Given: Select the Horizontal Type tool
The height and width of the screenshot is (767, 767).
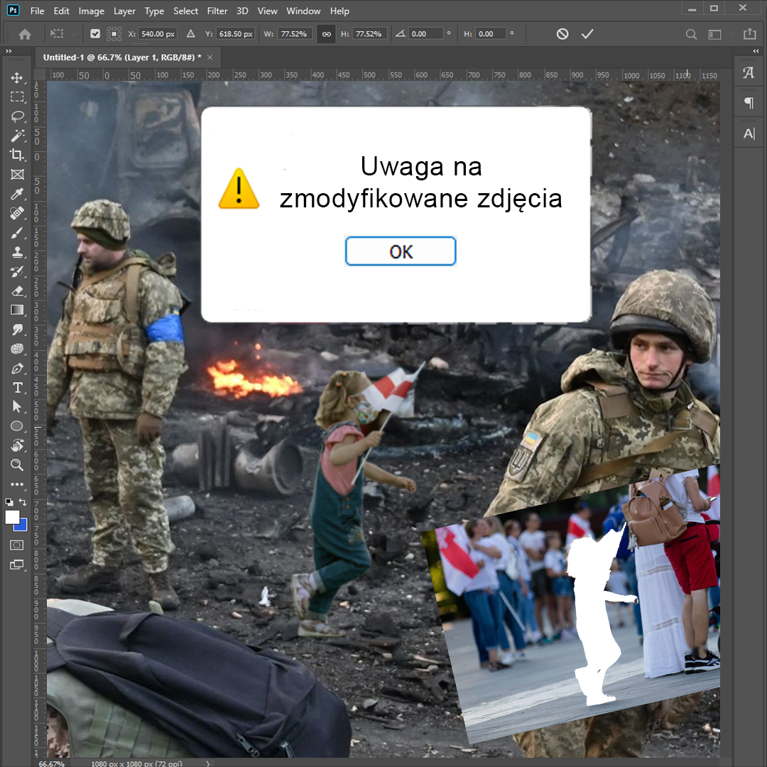Looking at the screenshot, I should click(x=17, y=387).
